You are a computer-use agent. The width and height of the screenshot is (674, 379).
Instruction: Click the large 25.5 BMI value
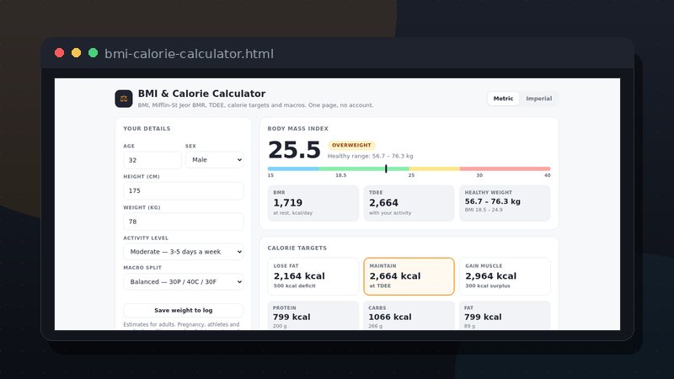click(x=294, y=150)
